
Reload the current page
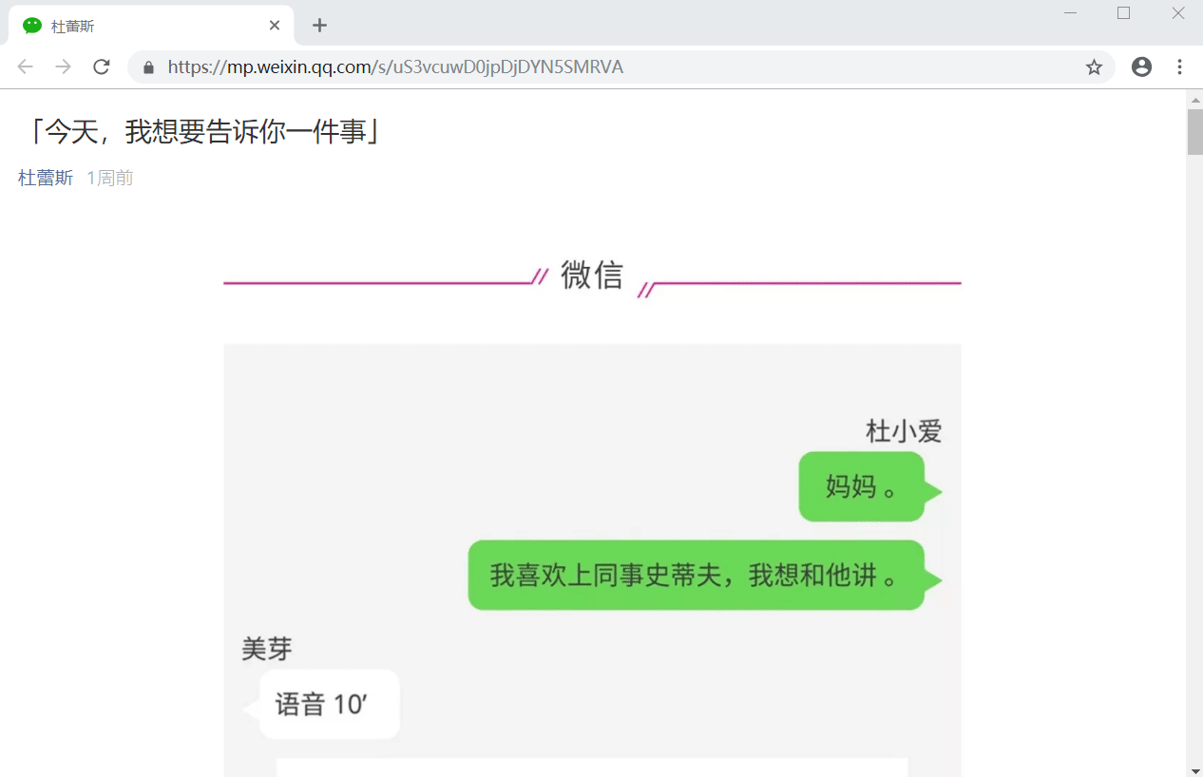point(101,66)
